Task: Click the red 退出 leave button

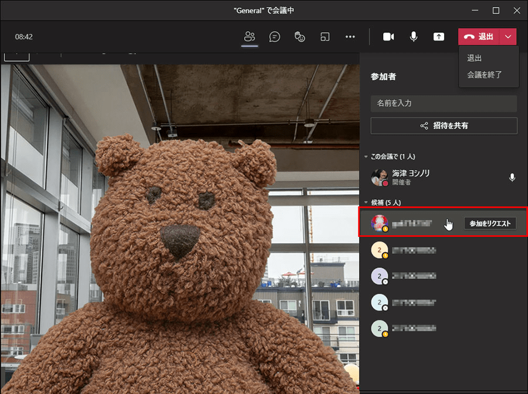Action: pyautogui.click(x=479, y=36)
